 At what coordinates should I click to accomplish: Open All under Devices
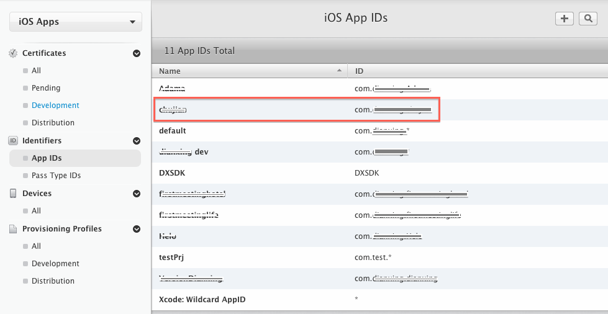pyautogui.click(x=36, y=211)
